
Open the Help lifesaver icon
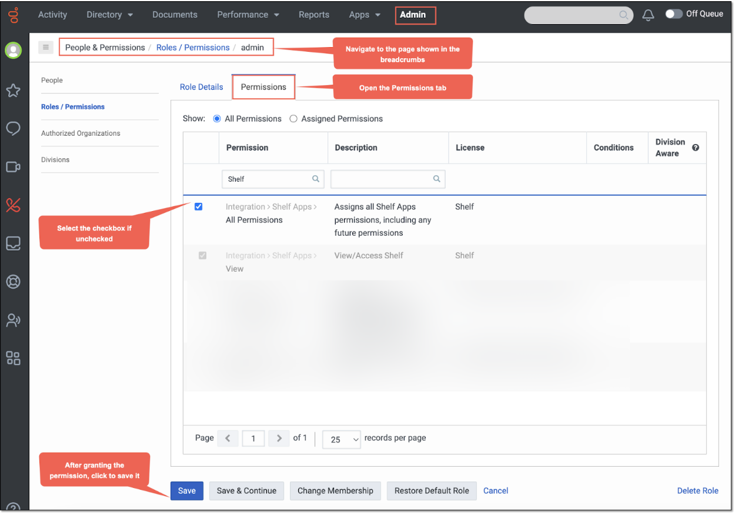click(13, 282)
